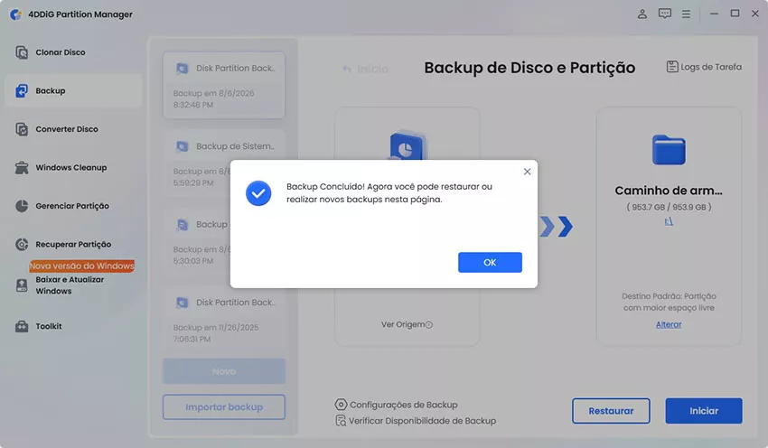Viewport: 768px width, 448px height.
Task: Click the Alterar link
Action: (669, 324)
